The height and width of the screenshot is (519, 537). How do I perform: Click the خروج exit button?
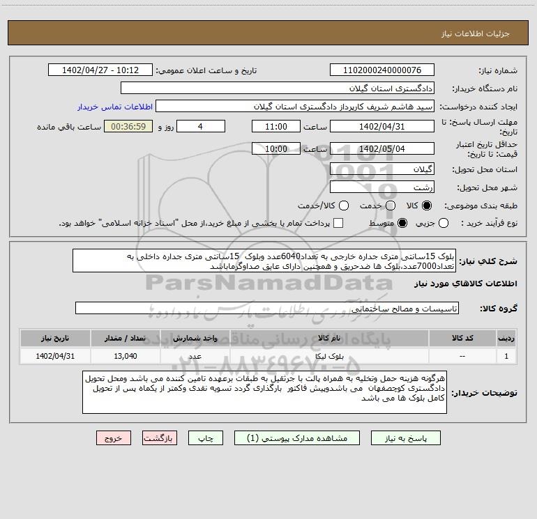pyautogui.click(x=114, y=438)
